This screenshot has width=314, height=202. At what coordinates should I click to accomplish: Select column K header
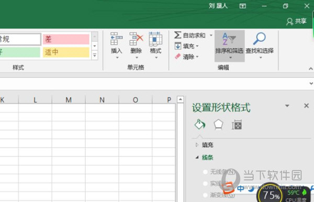(x=9, y=100)
